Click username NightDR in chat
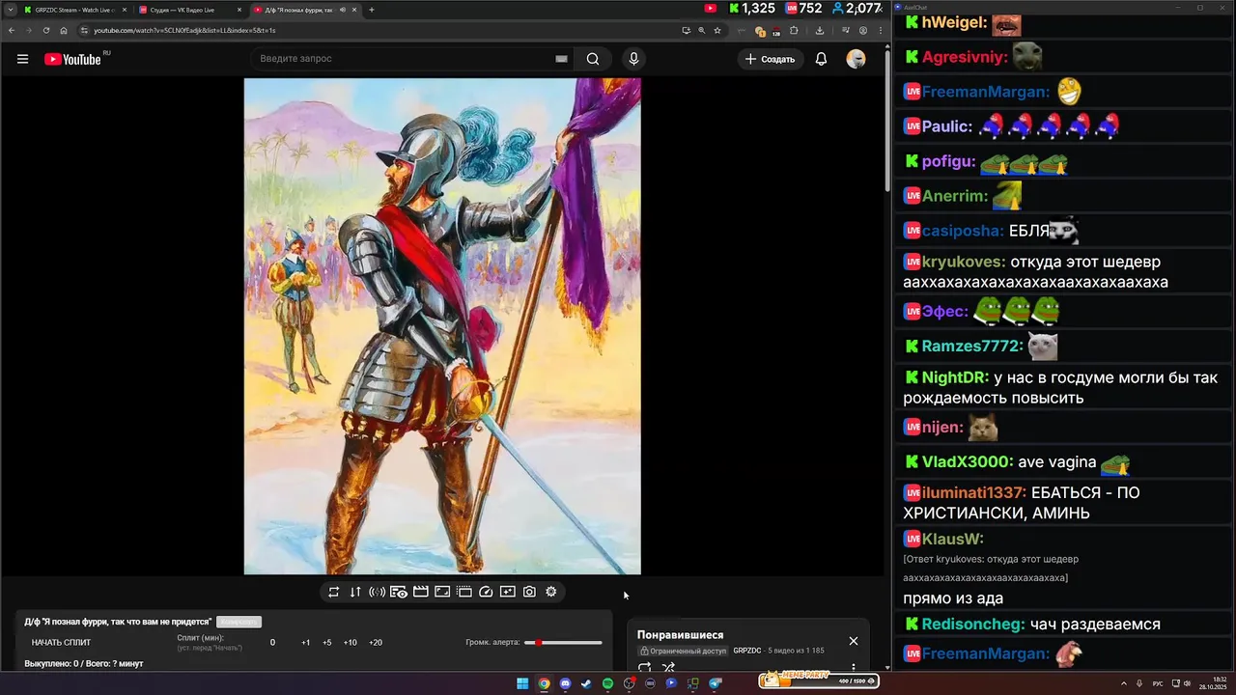The height and width of the screenshot is (695, 1236). [956, 377]
